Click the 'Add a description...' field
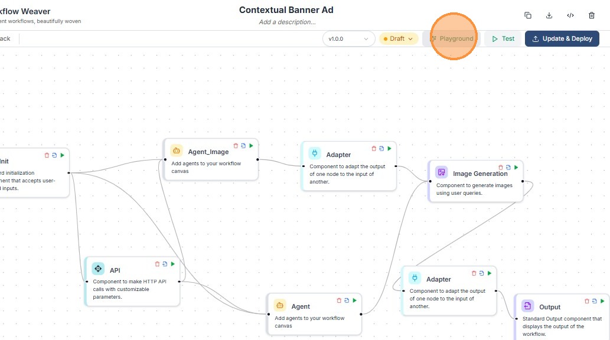The height and width of the screenshot is (340, 610). [287, 22]
